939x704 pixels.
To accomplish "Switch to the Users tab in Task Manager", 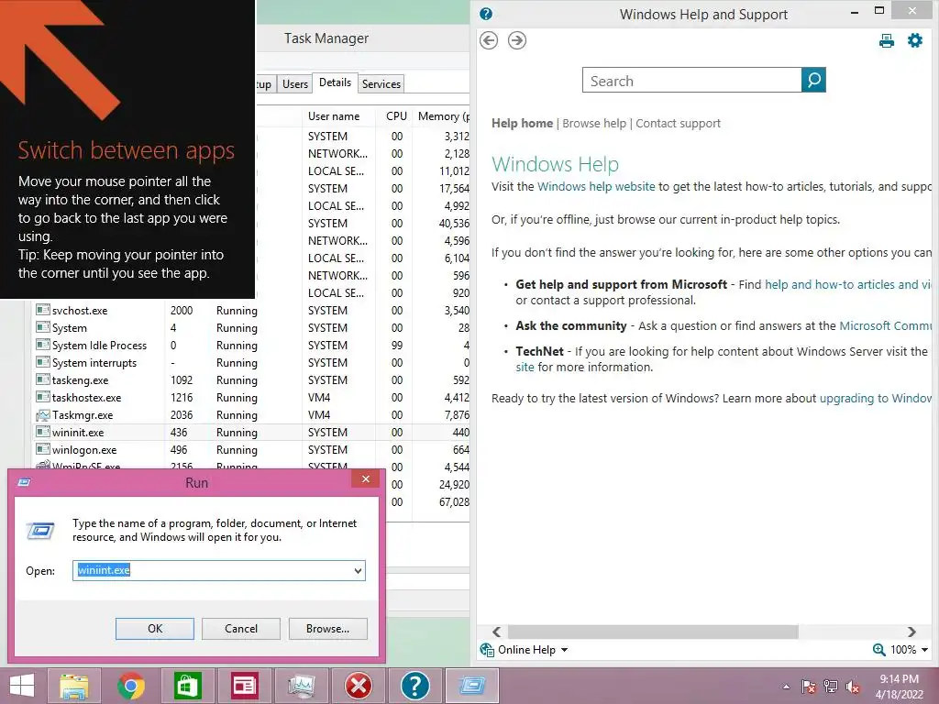I will tap(295, 83).
